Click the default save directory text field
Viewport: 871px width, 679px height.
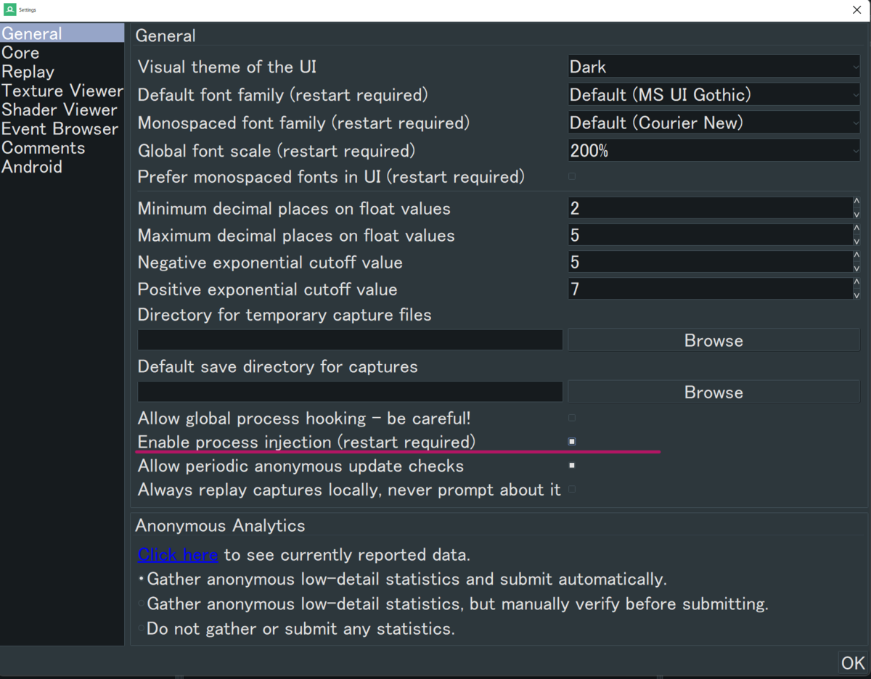click(350, 392)
